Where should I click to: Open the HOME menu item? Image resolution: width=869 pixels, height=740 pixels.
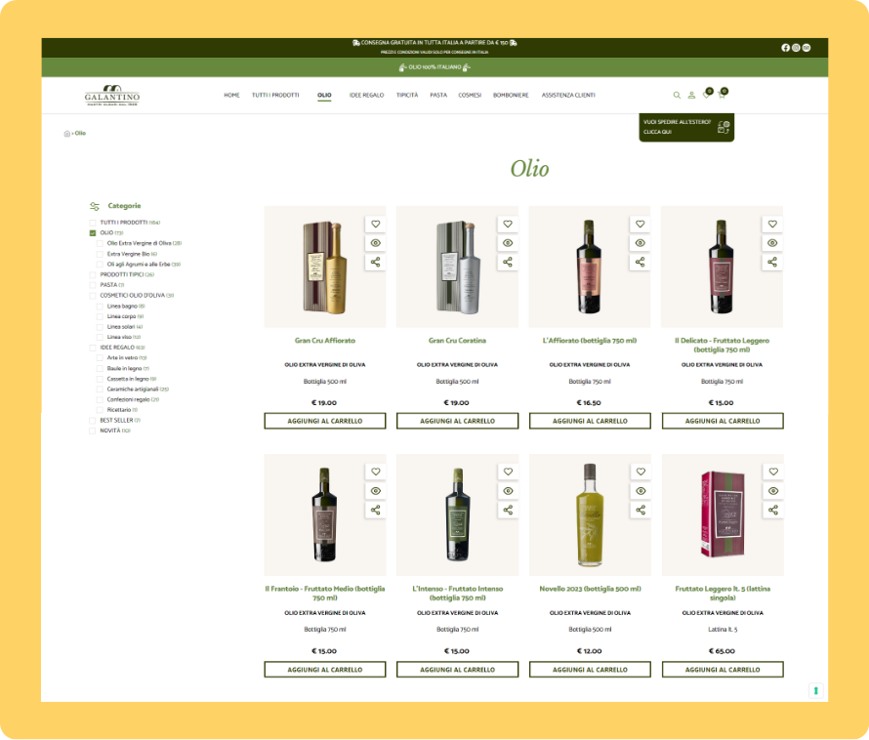click(x=231, y=96)
